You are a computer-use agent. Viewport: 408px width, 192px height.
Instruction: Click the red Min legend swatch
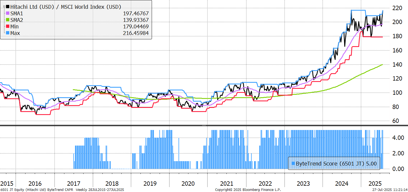coord(8,26)
